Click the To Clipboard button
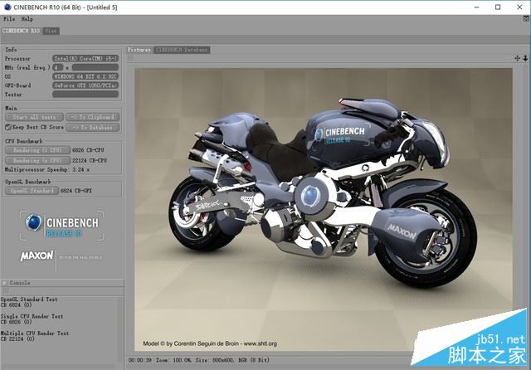Viewport: 531px width, 370px height. click(92, 117)
